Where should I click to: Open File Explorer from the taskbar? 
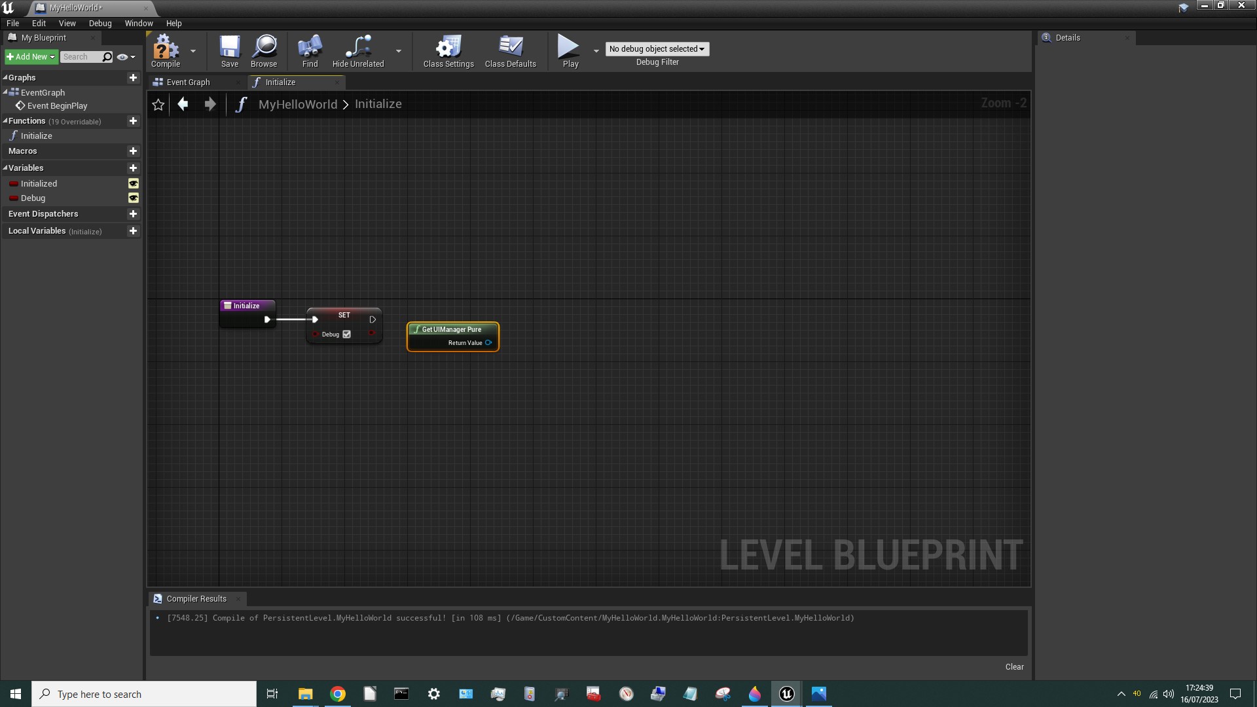(x=306, y=694)
